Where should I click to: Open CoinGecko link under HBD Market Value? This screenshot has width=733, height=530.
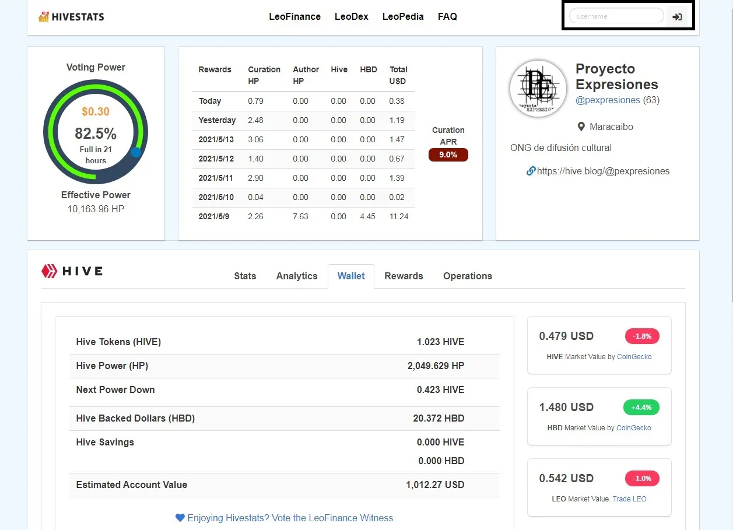coord(634,427)
